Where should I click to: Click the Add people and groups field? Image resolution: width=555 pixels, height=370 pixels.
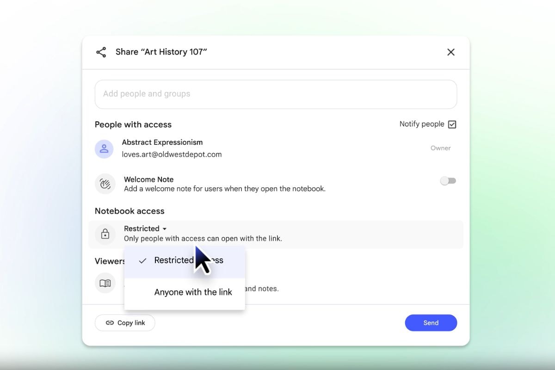(x=276, y=94)
